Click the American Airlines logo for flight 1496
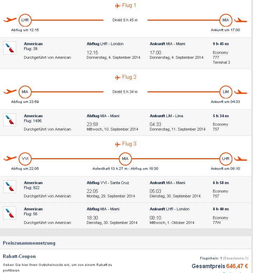The width and height of the screenshot is (253, 273). tap(9, 120)
